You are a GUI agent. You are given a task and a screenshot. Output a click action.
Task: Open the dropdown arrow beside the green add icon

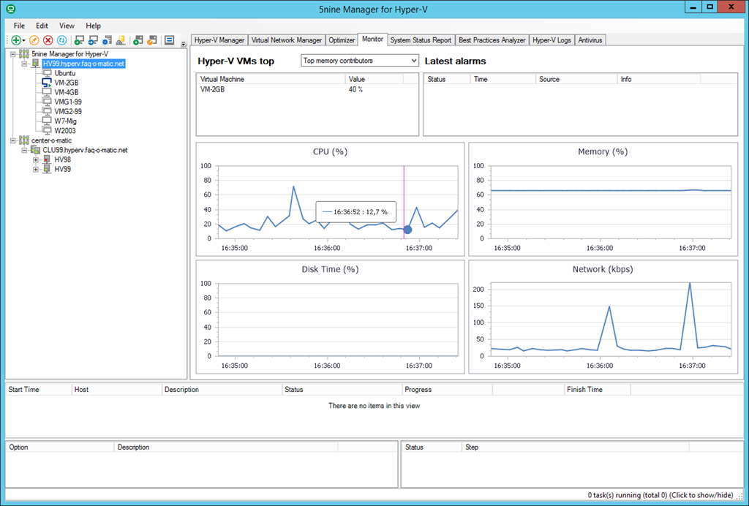point(24,41)
